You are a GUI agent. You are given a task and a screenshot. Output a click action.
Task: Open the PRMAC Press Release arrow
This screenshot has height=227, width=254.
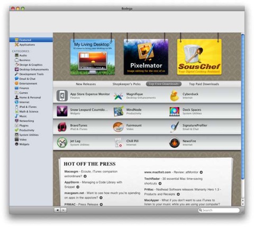tap(101, 204)
